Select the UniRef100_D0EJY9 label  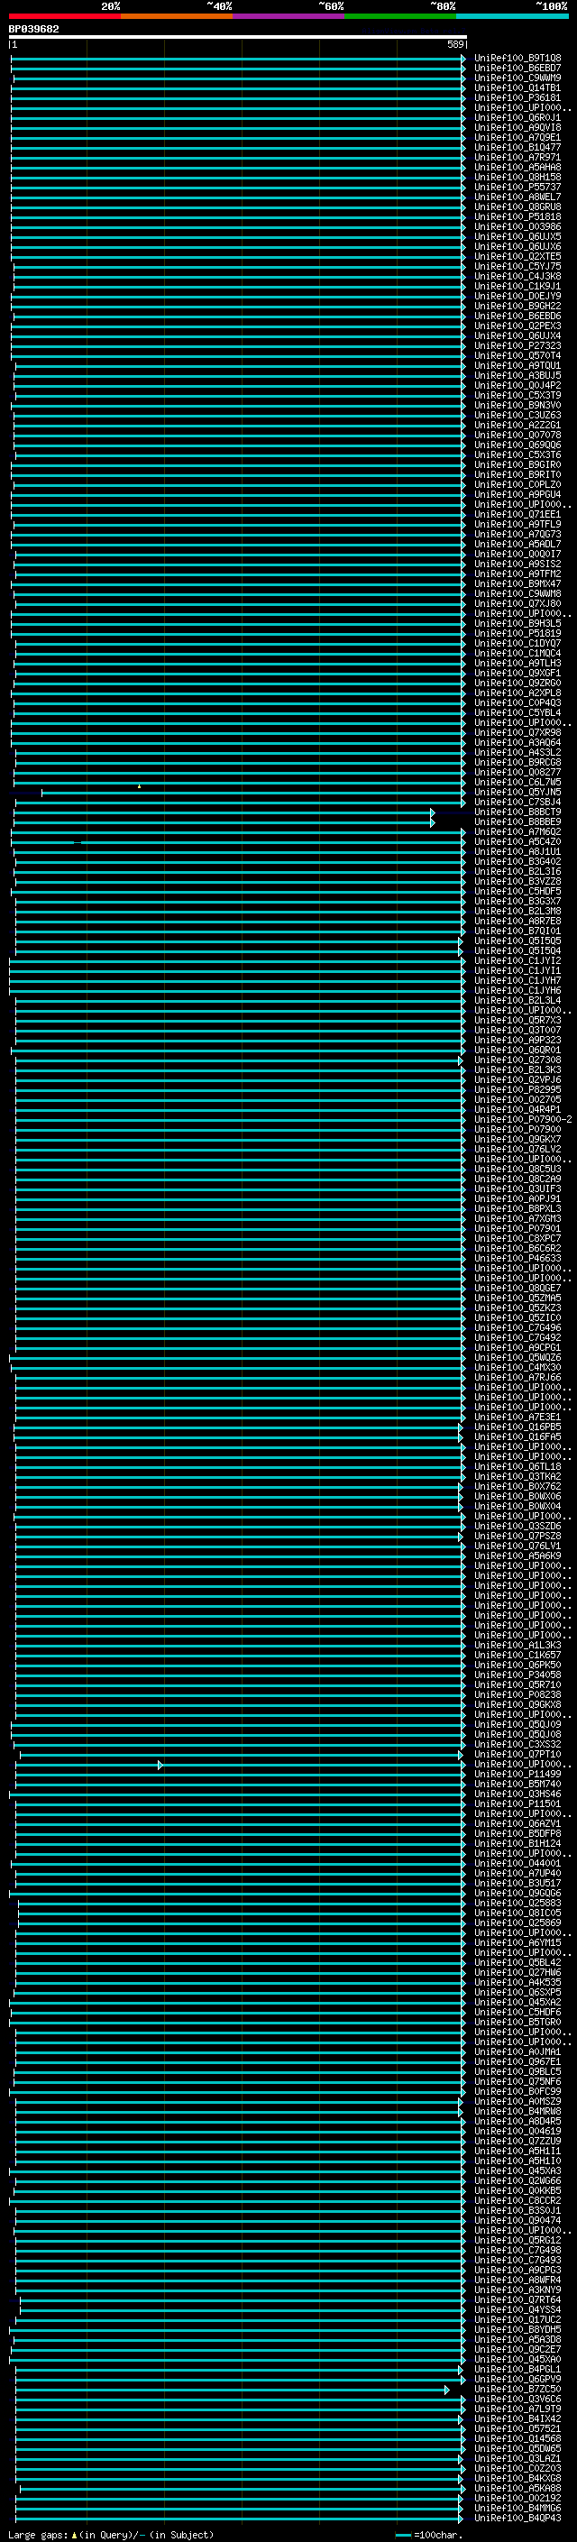[517, 296]
